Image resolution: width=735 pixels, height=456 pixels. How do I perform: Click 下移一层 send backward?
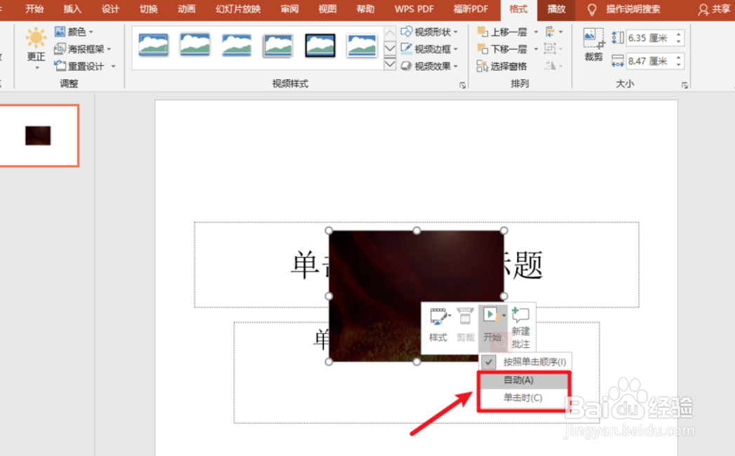click(x=502, y=48)
